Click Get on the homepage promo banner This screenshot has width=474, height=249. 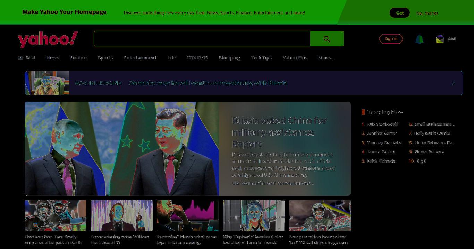tap(400, 13)
